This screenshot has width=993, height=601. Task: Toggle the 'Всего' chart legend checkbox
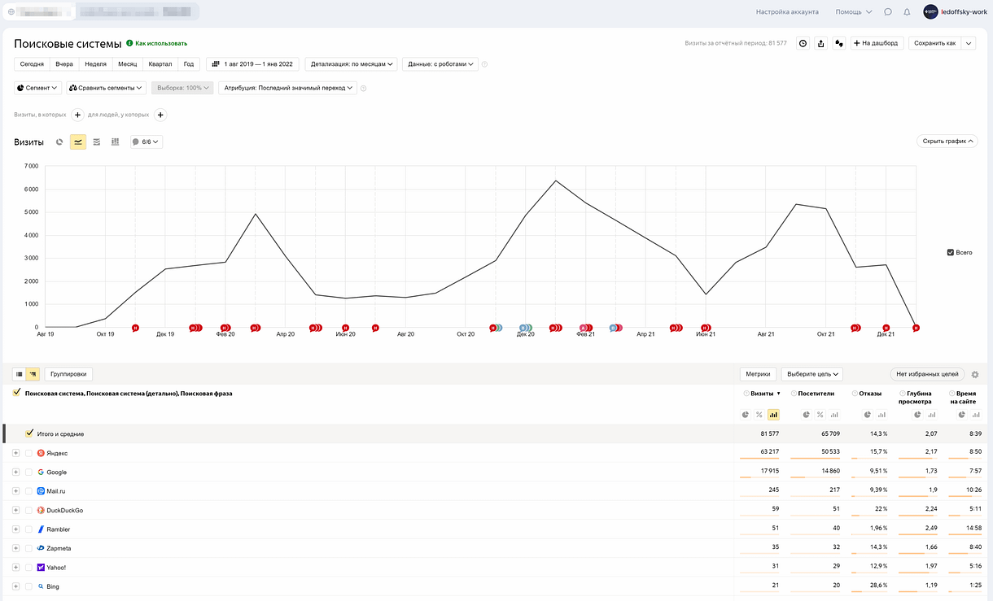(951, 253)
